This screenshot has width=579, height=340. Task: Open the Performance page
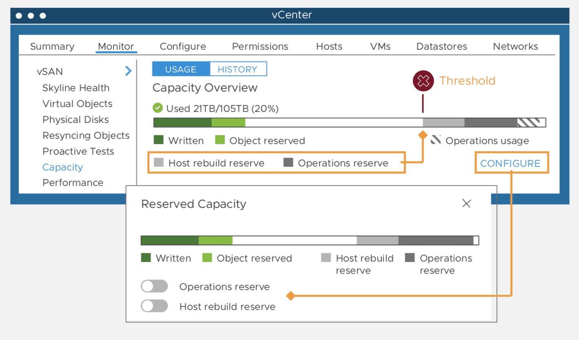73,183
